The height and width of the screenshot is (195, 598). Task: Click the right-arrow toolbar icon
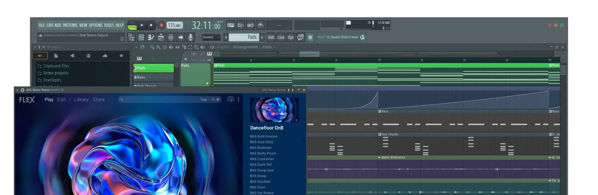click(181, 37)
